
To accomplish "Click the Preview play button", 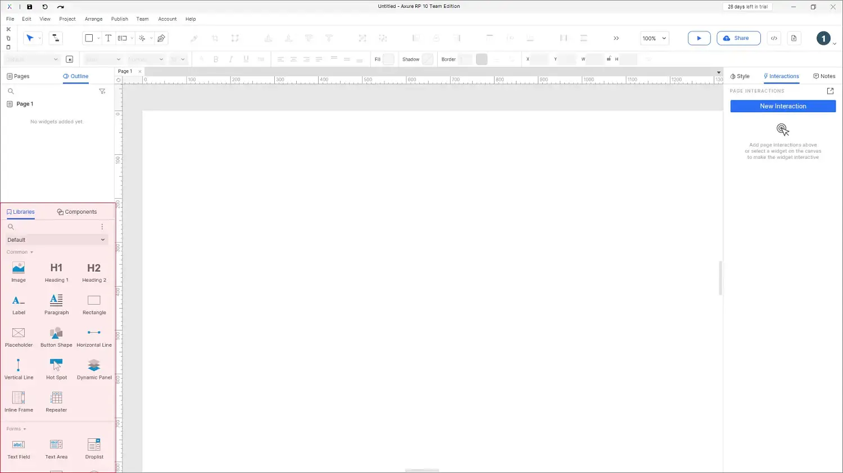I will (699, 38).
